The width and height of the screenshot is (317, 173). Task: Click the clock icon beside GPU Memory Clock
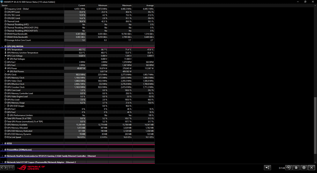(x=6, y=78)
